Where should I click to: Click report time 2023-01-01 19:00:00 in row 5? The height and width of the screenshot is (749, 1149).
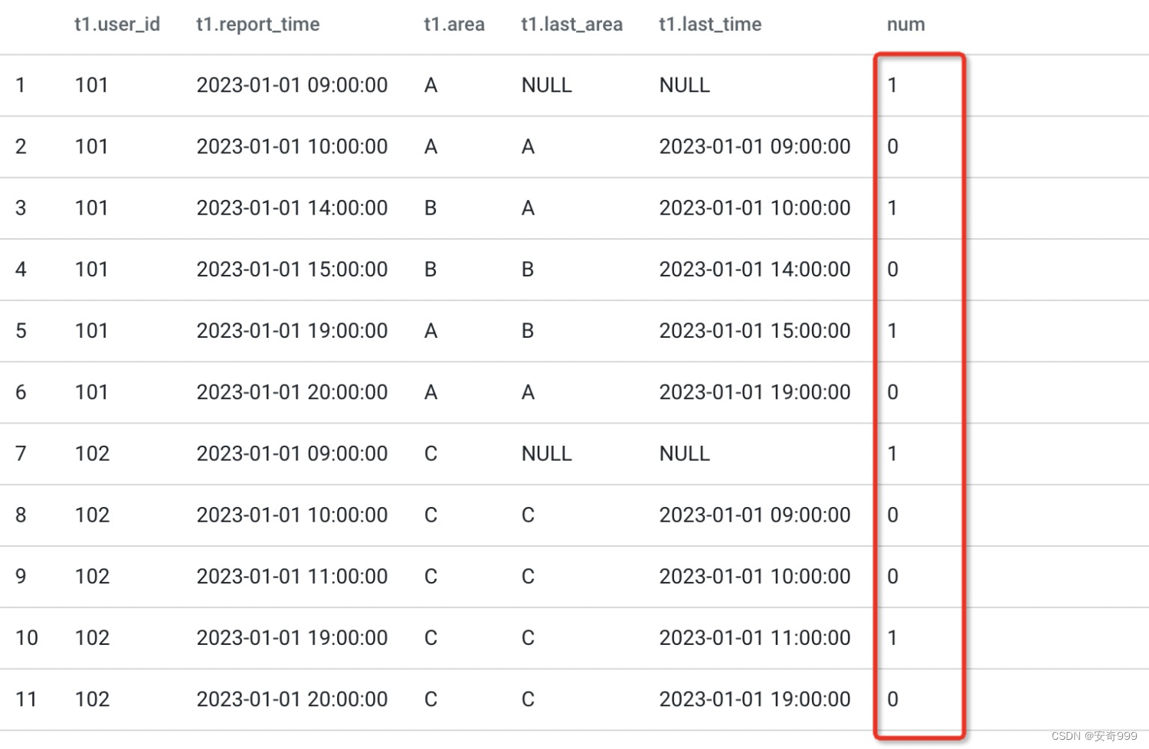(292, 331)
